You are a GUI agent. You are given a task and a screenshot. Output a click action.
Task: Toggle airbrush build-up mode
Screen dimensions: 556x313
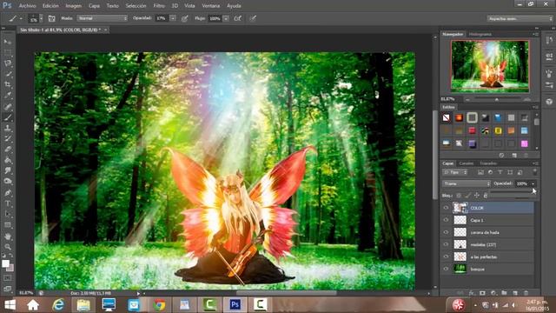click(237, 18)
